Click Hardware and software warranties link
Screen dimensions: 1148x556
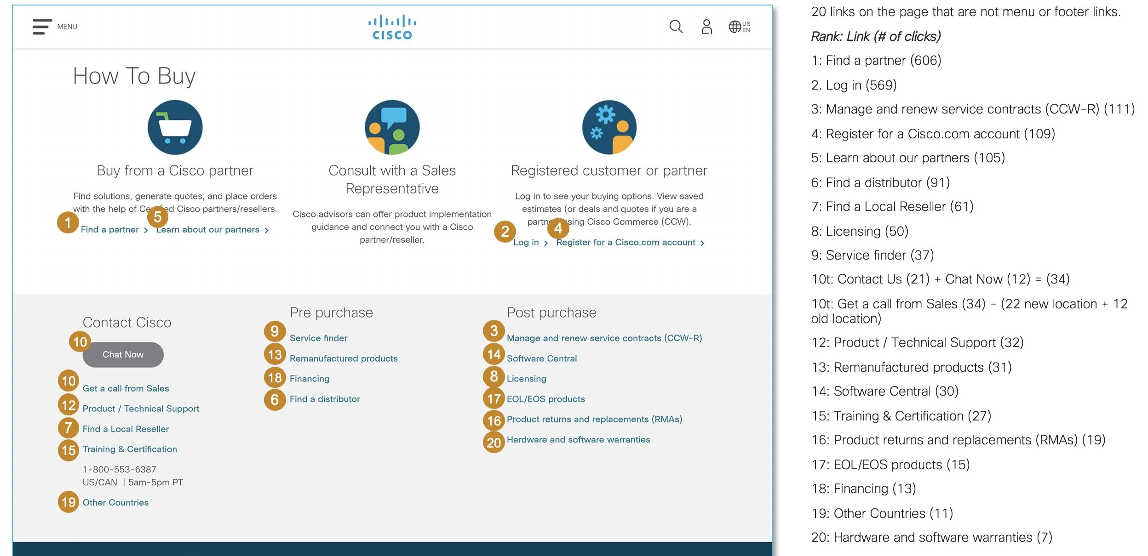click(x=579, y=440)
